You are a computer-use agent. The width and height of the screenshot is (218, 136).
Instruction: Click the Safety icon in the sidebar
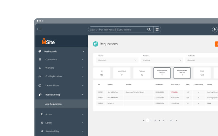[42, 123]
